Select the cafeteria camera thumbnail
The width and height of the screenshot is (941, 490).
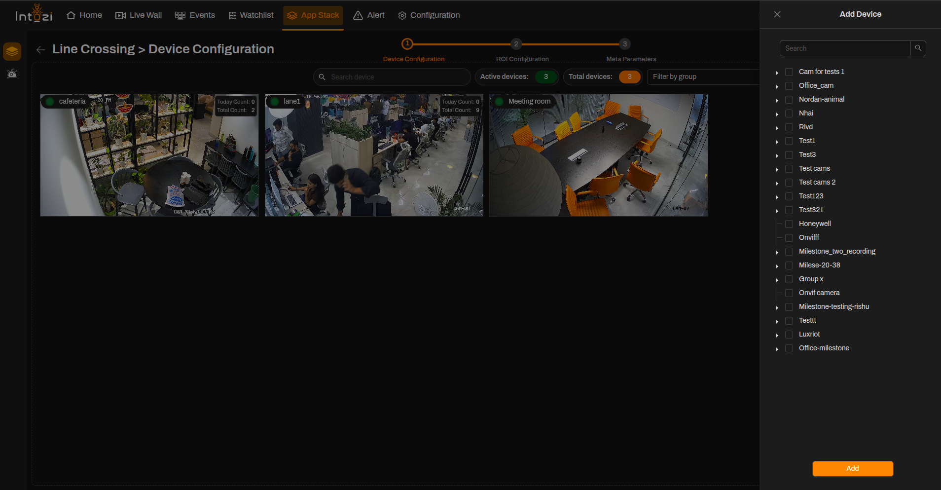click(149, 155)
